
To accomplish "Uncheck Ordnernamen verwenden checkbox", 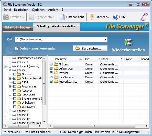I will coord(17,48).
